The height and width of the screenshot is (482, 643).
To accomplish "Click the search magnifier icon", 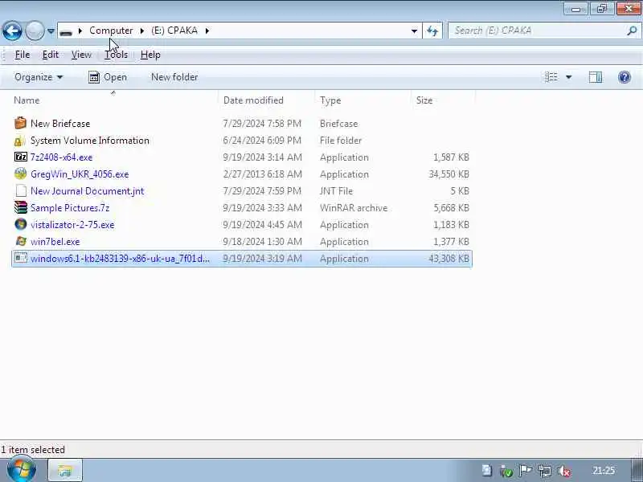I will click(x=632, y=31).
